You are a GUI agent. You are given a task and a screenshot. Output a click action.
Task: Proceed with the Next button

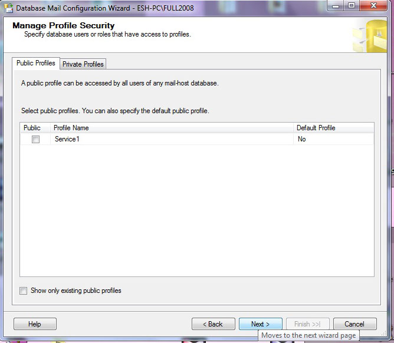260,324
